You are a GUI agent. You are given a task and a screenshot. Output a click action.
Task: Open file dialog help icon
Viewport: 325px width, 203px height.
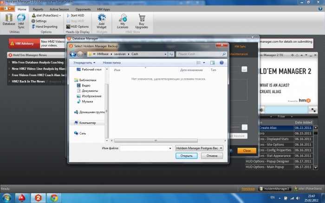[x=221, y=63]
